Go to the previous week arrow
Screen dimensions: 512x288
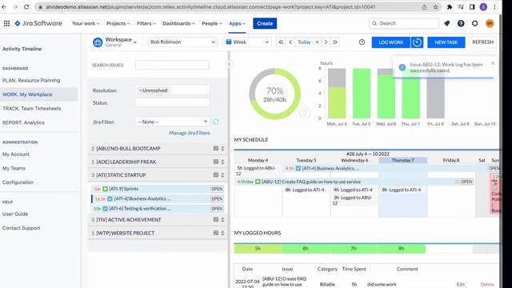click(290, 42)
